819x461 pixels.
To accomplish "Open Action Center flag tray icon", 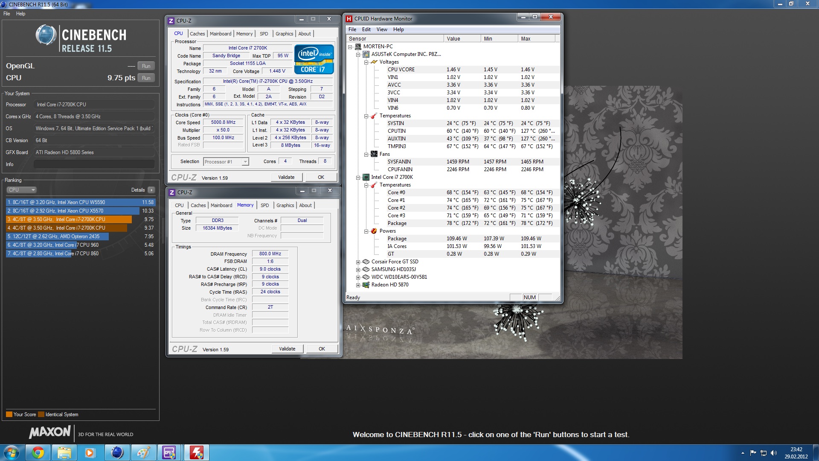I will (x=753, y=453).
